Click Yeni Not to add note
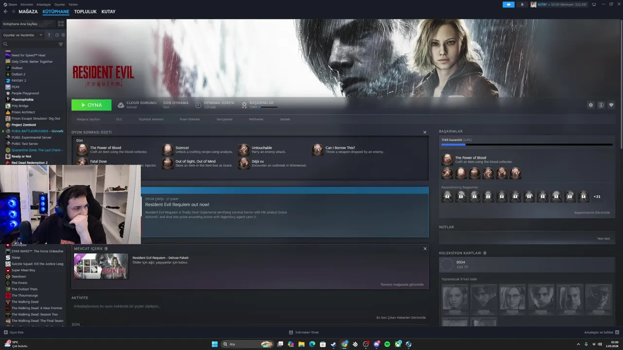This screenshot has width=623, height=350. (x=604, y=239)
